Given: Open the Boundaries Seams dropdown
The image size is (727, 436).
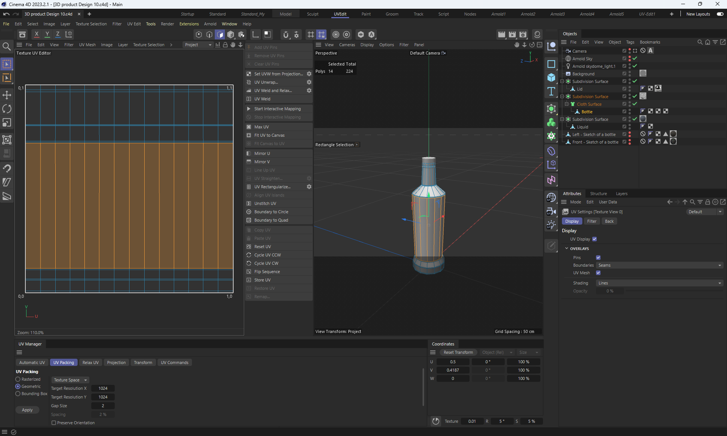Looking at the screenshot, I should click(659, 265).
